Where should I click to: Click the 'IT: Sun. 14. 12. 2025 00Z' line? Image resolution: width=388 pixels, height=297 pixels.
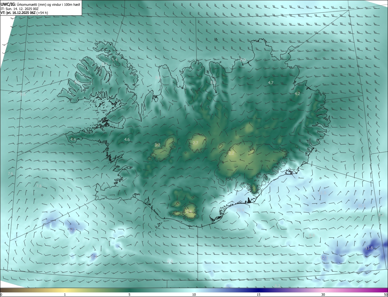coord(20,9)
